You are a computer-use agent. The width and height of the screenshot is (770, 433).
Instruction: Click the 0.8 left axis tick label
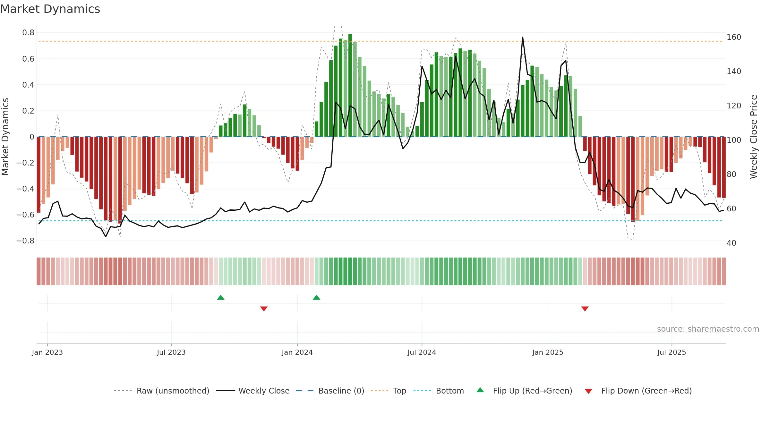click(28, 33)
